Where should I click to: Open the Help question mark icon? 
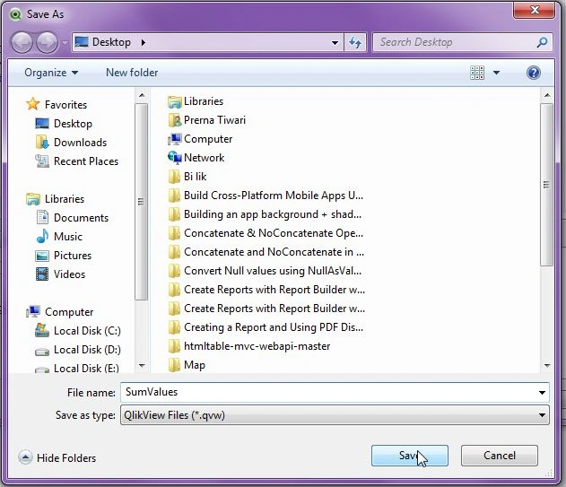[x=533, y=73]
